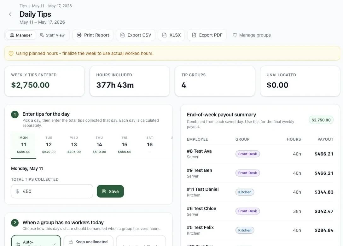Click Test Daniel's $344.83 payout
343x246 pixels.
click(324, 192)
